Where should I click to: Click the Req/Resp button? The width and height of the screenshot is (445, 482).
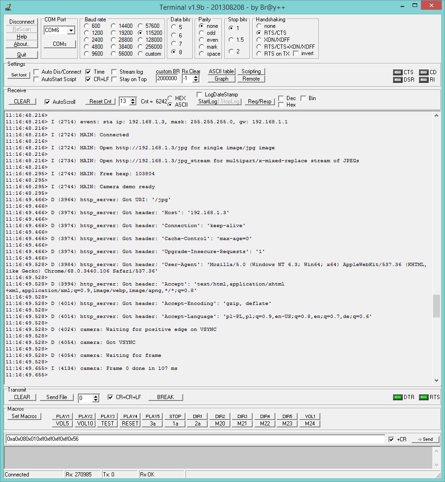click(x=260, y=101)
